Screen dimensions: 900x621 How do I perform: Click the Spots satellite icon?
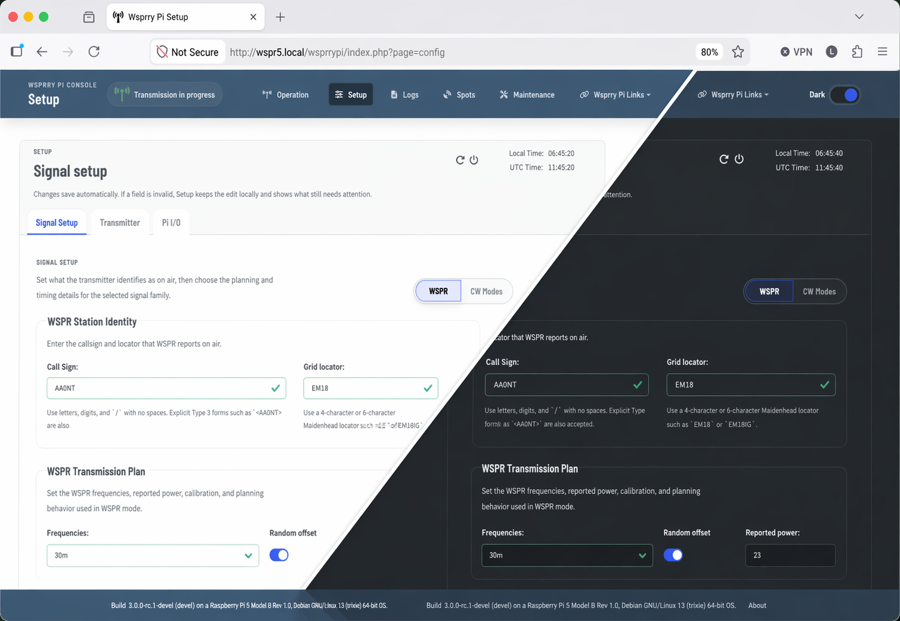447,95
